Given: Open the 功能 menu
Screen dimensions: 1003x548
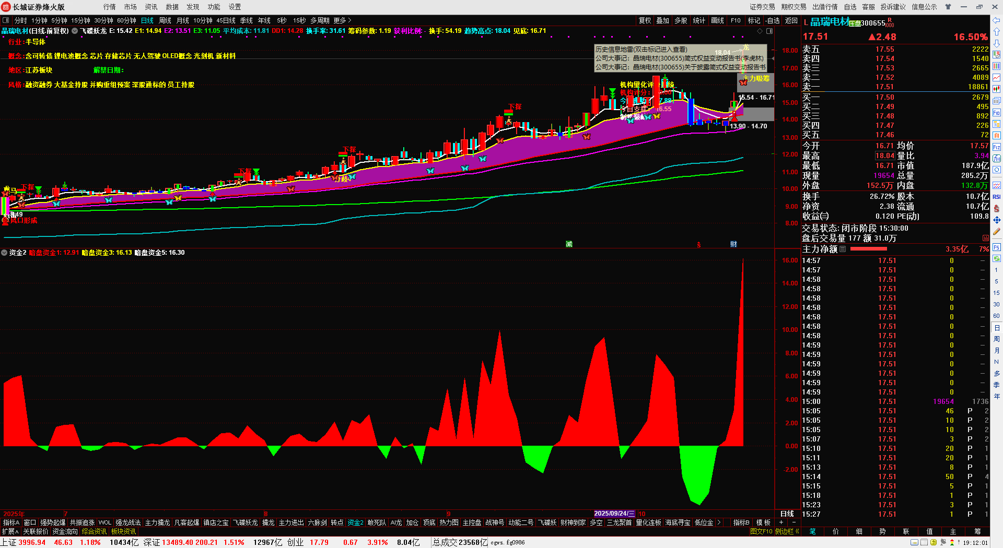Looking at the screenshot, I should (x=214, y=7).
